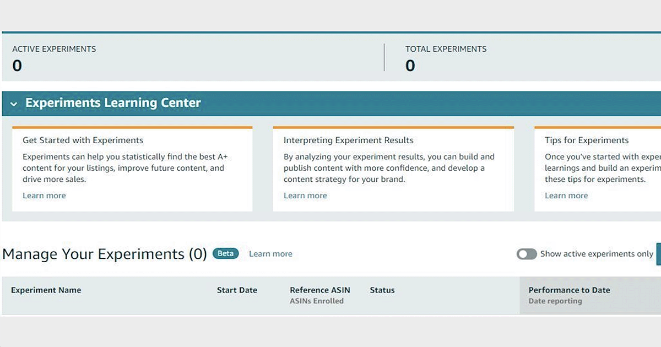Click the TOTAL EXPERIMENTS label

[446, 49]
